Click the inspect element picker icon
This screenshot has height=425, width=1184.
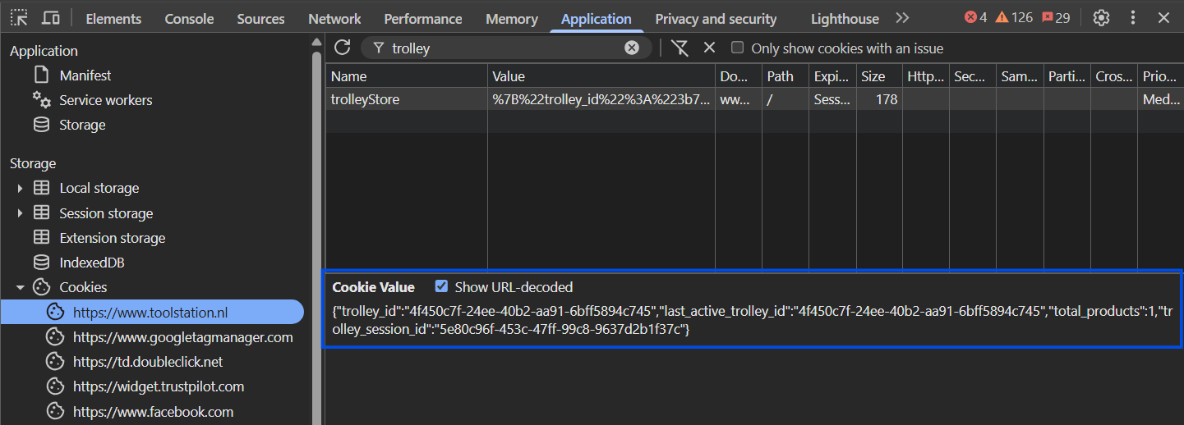pyautogui.click(x=20, y=18)
